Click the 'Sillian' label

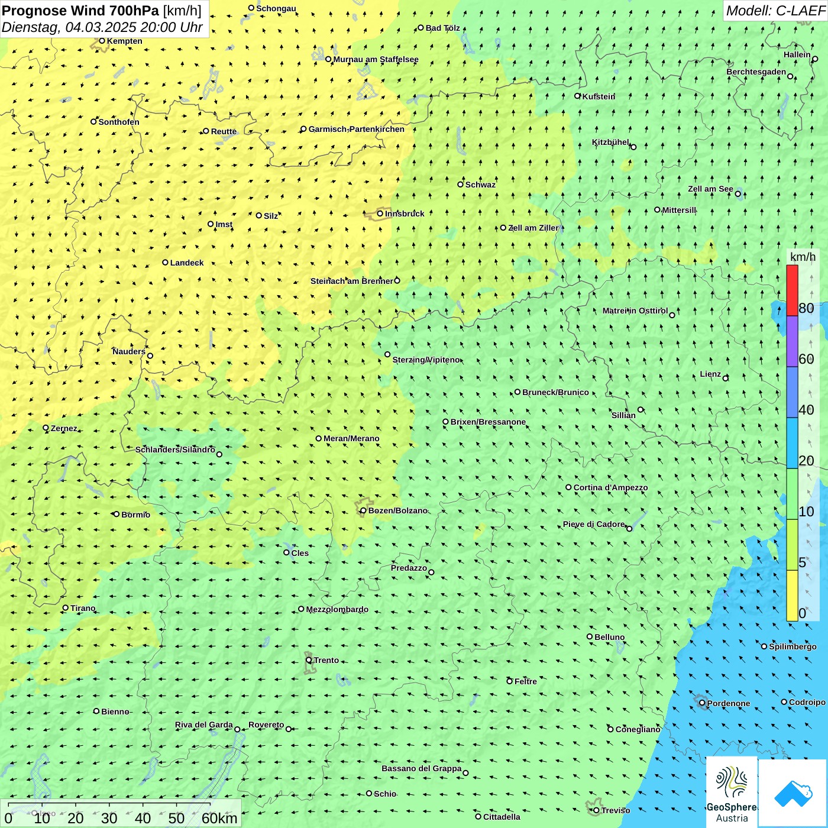click(x=623, y=415)
